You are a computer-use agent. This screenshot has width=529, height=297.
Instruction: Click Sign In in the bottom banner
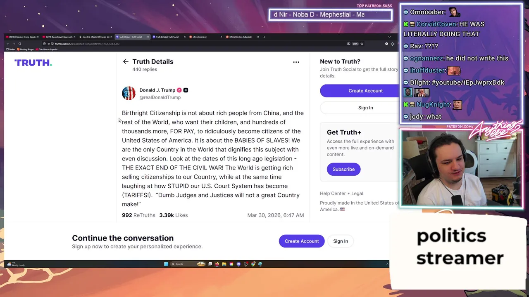[341, 241]
